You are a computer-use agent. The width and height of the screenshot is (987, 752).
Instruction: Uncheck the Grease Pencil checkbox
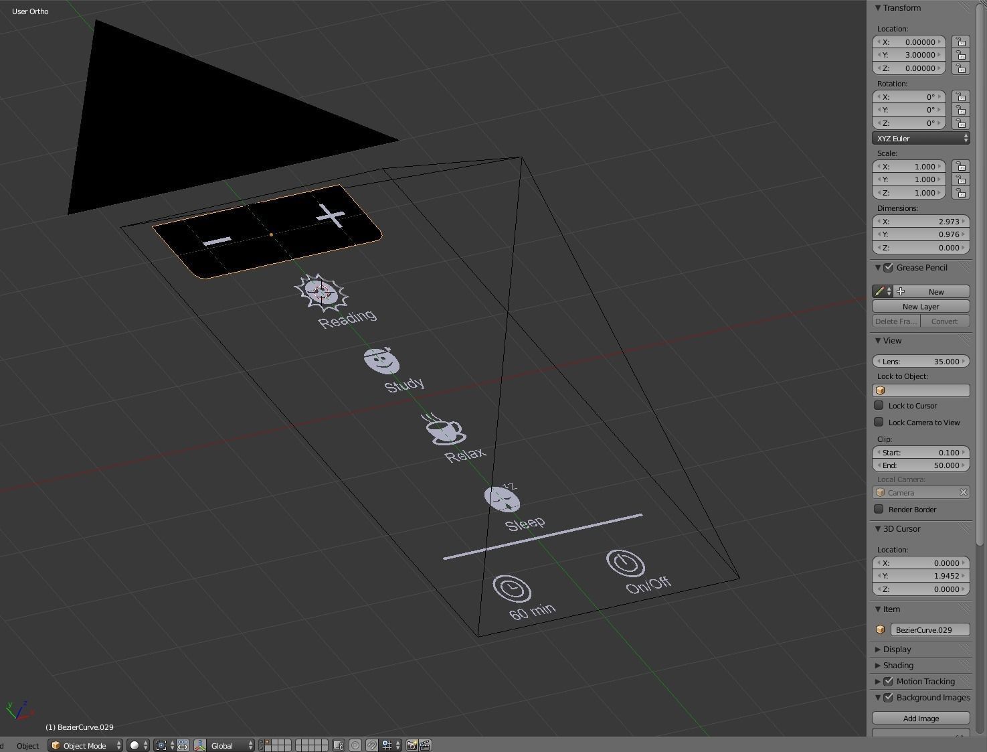click(889, 268)
